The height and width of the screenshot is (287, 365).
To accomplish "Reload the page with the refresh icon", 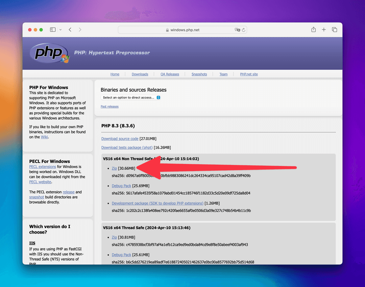I will pos(243,30).
